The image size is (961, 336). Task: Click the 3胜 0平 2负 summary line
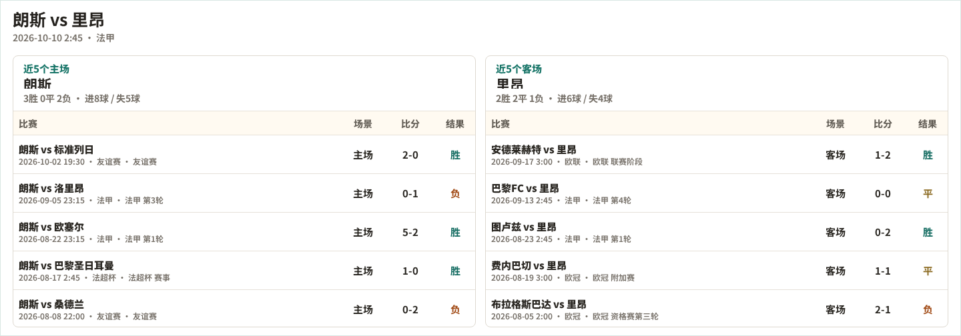(81, 99)
